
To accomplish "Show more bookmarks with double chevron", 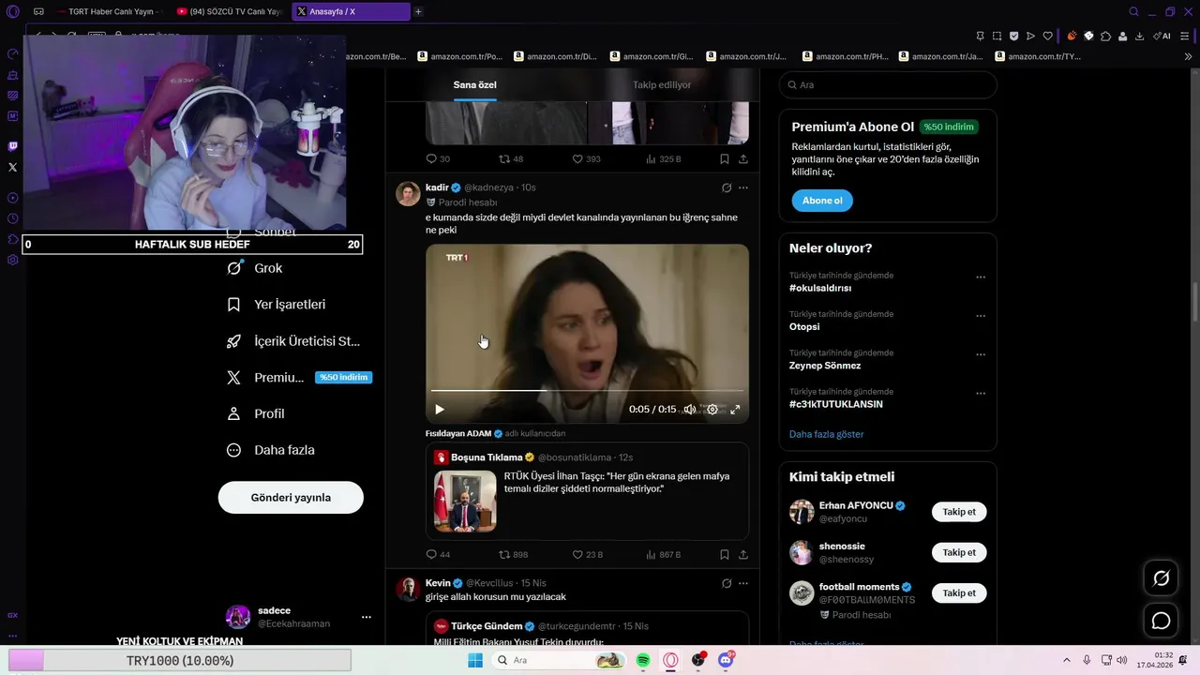I will point(1188,56).
